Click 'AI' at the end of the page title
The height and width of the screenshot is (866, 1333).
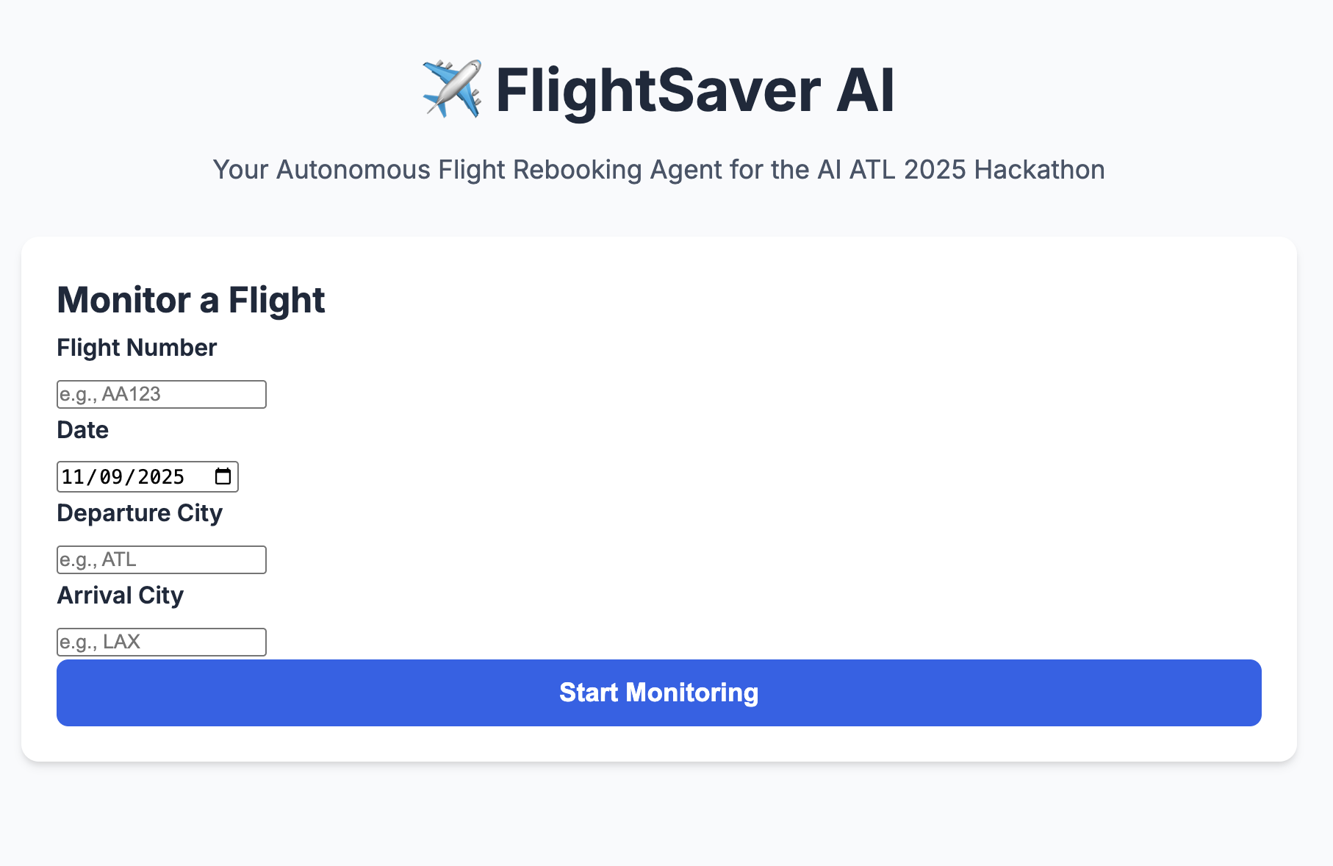click(865, 90)
